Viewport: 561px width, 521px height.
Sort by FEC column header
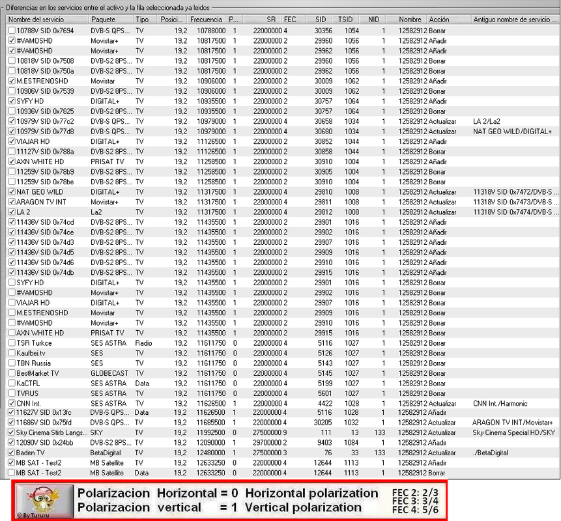click(x=293, y=20)
